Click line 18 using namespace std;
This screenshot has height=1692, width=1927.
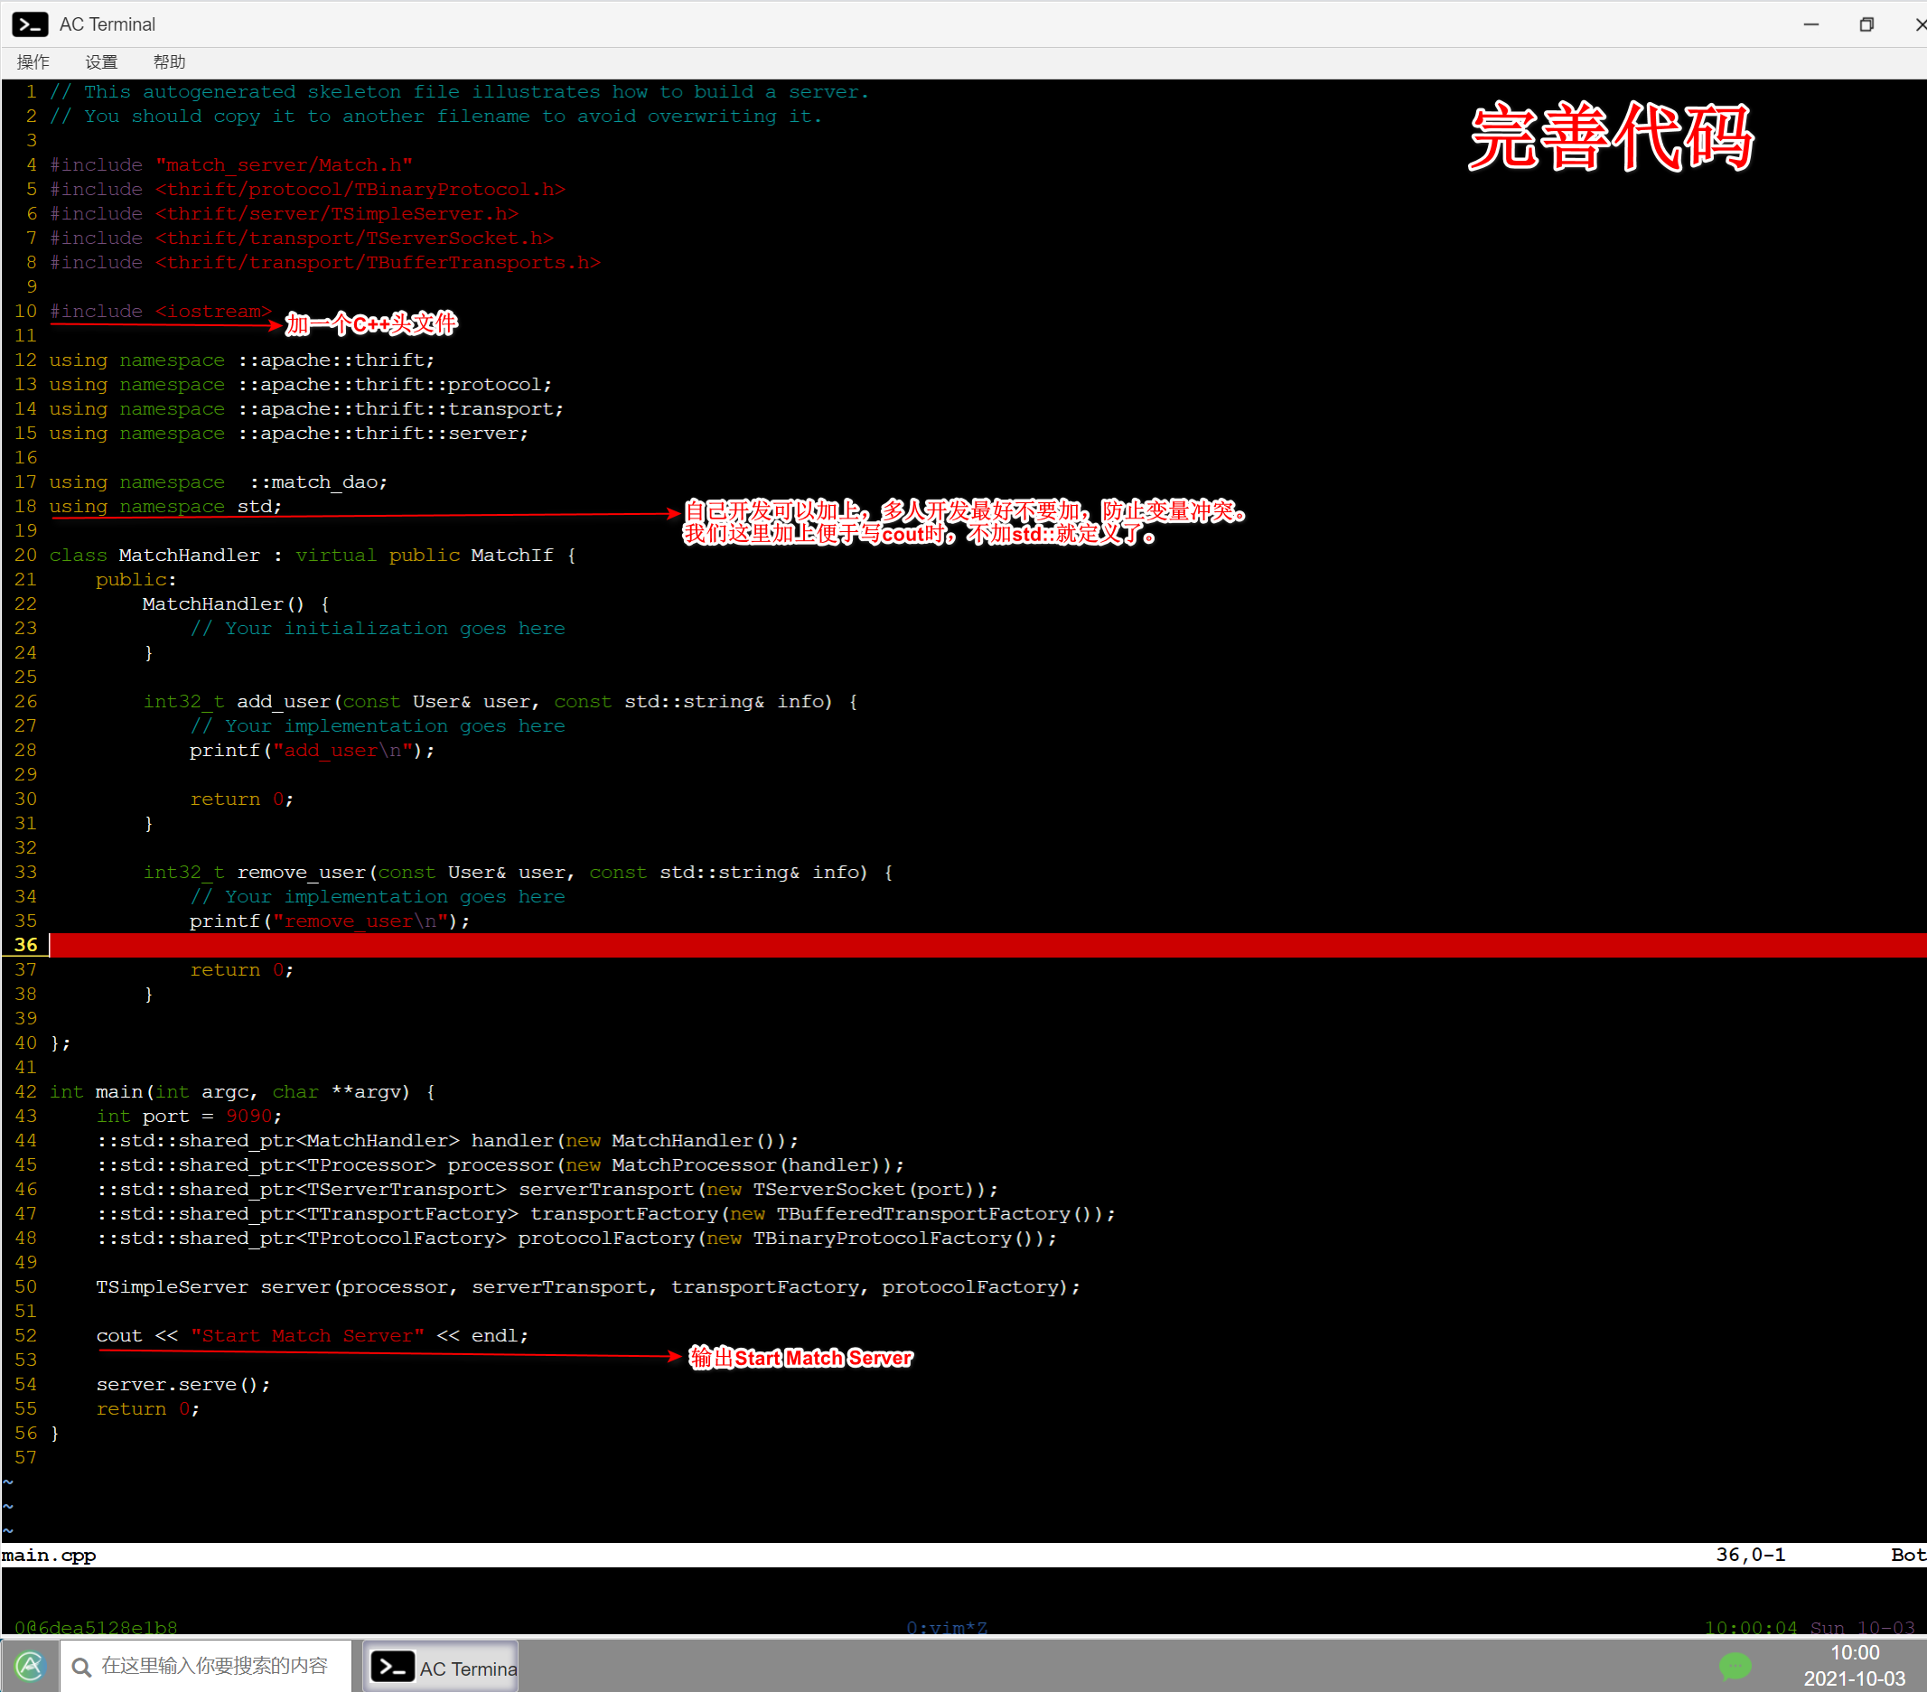pyautogui.click(x=166, y=507)
